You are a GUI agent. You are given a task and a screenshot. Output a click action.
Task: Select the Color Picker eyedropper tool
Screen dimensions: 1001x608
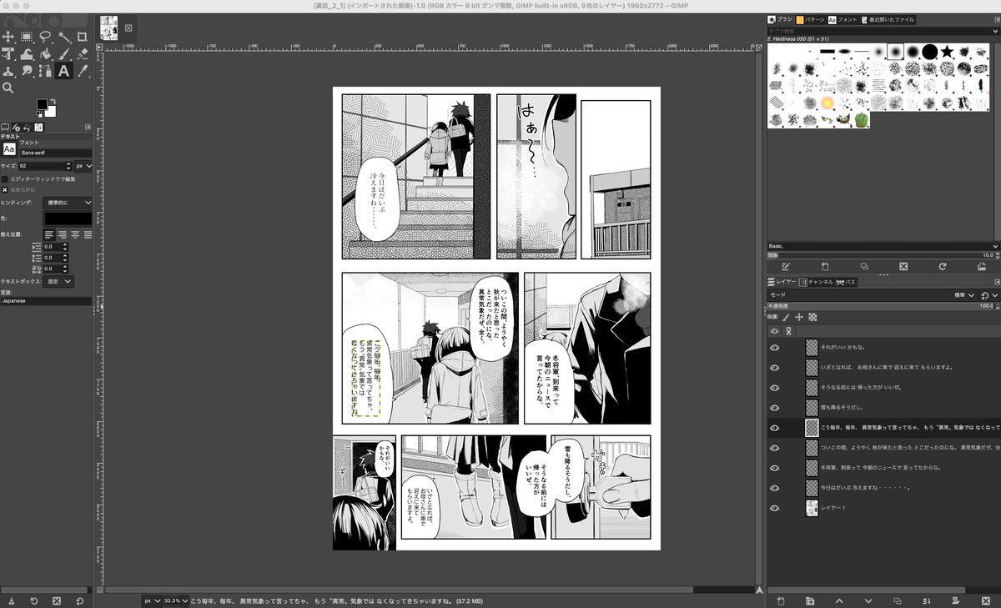coord(82,72)
